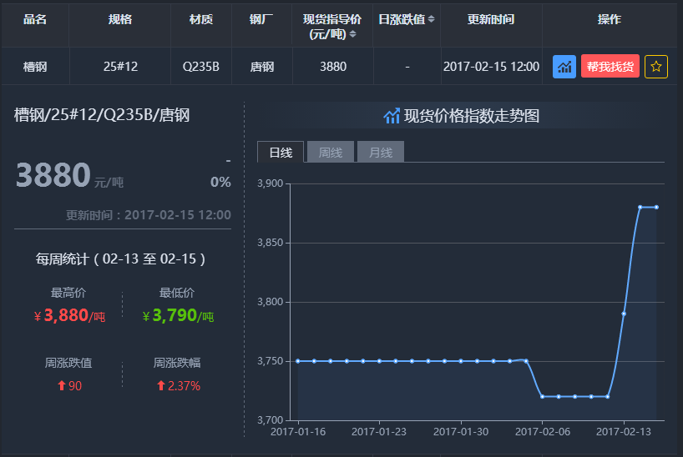Switch to the 日线 tab

[281, 153]
